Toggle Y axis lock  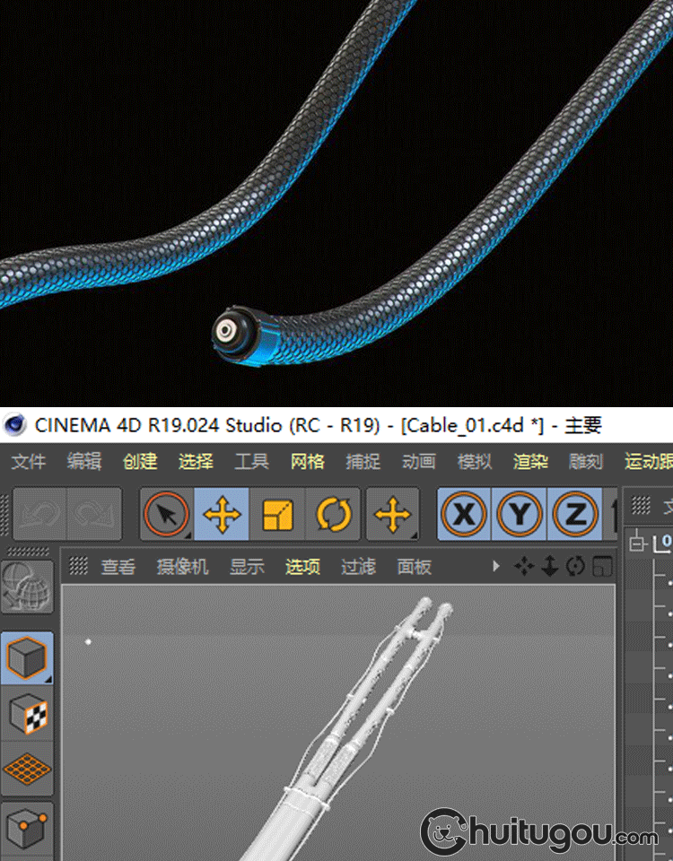click(520, 515)
